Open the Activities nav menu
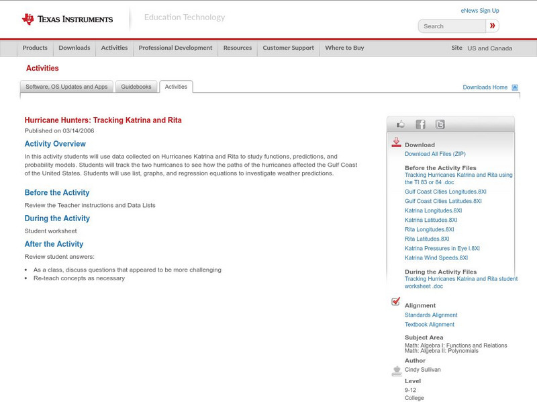The height and width of the screenshot is (402, 537). [x=114, y=48]
